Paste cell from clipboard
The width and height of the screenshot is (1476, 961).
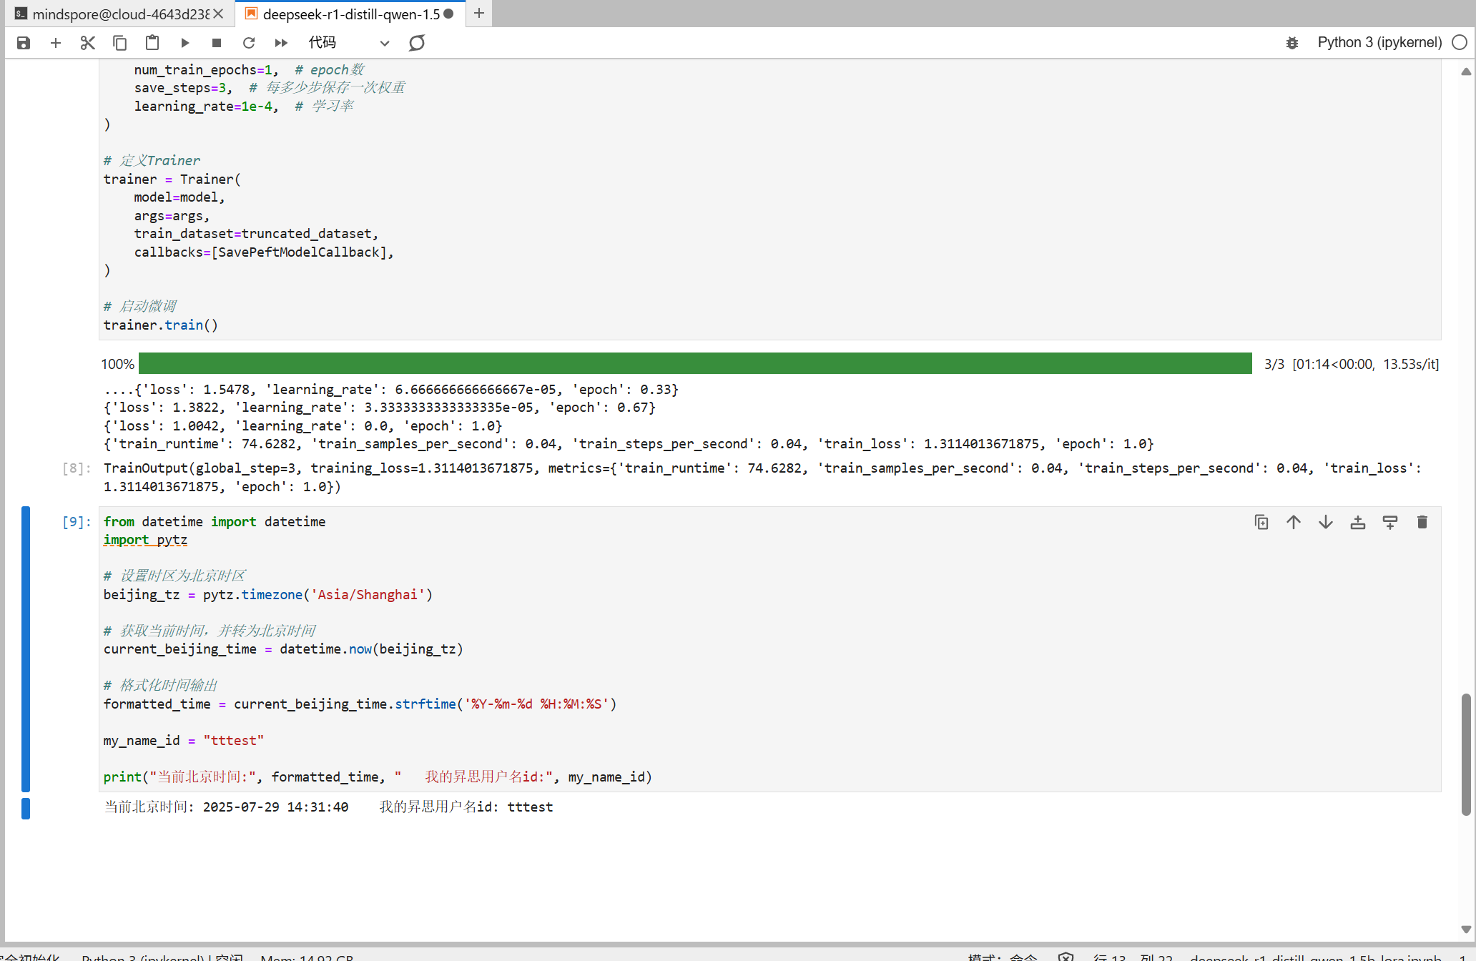152,43
